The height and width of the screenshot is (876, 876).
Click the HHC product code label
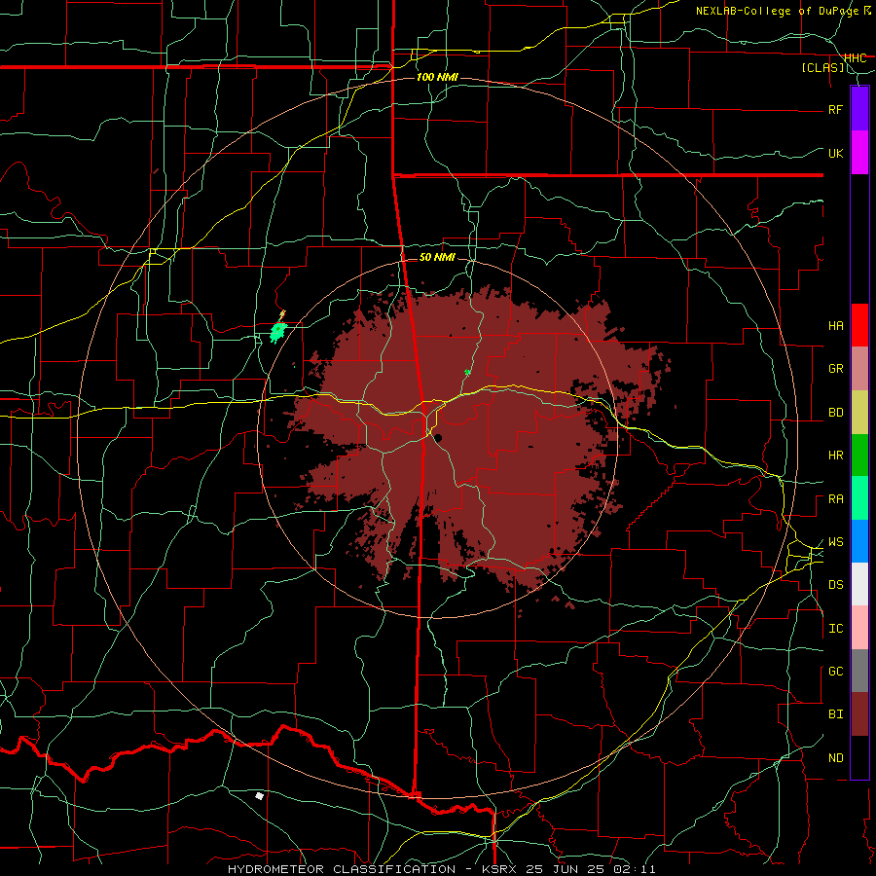coord(856,58)
